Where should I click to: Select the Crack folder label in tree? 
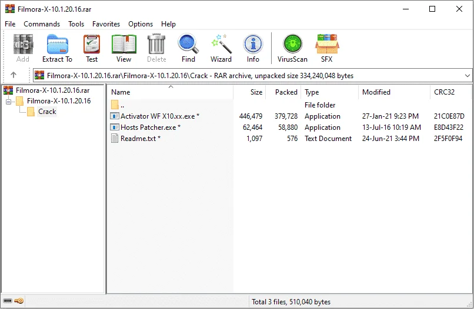coord(47,112)
